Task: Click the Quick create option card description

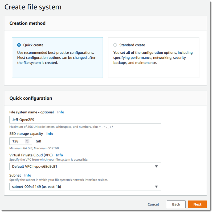Action: coord(56,58)
